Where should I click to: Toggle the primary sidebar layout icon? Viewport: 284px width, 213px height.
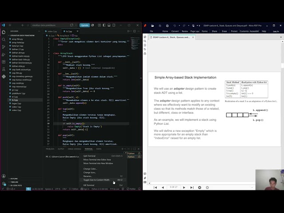click(104, 25)
